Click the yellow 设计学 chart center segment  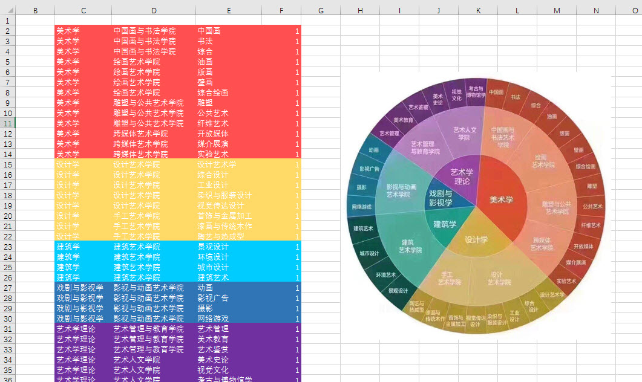(x=476, y=239)
